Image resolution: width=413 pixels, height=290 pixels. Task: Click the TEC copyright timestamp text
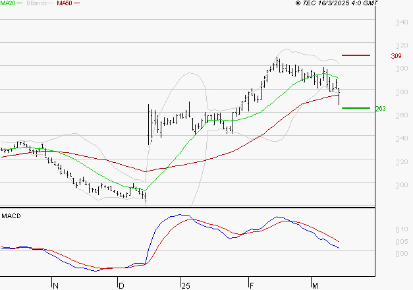pyautogui.click(x=337, y=4)
